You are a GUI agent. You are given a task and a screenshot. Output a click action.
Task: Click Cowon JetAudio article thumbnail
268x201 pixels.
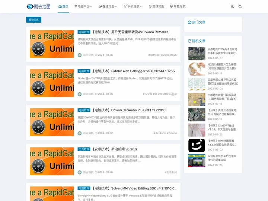pyautogui.click(x=52, y=122)
